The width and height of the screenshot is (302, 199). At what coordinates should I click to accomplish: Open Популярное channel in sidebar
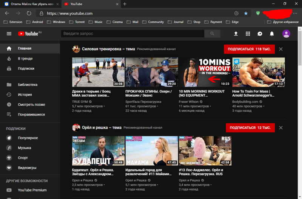pos(30,138)
